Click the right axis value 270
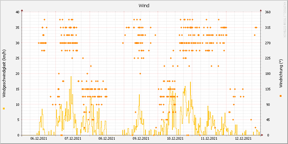The height and width of the screenshot is (144, 288). click(268, 43)
